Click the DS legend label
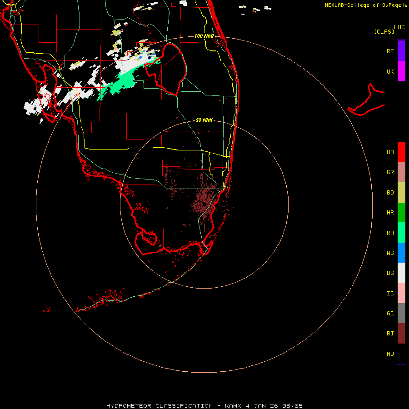 coord(390,273)
